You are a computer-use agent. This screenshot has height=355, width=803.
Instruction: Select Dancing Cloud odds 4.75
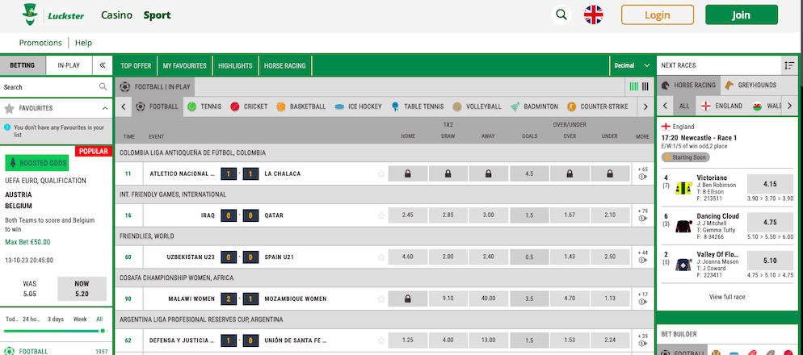770,222
